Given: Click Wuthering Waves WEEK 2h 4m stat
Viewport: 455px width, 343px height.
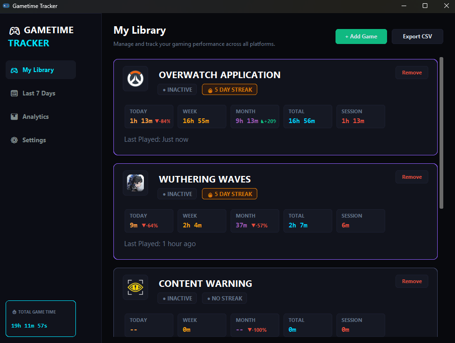Looking at the screenshot, I should pyautogui.click(x=202, y=221).
